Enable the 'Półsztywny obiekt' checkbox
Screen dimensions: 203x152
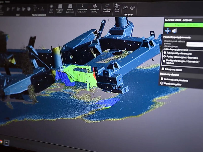click(163, 69)
